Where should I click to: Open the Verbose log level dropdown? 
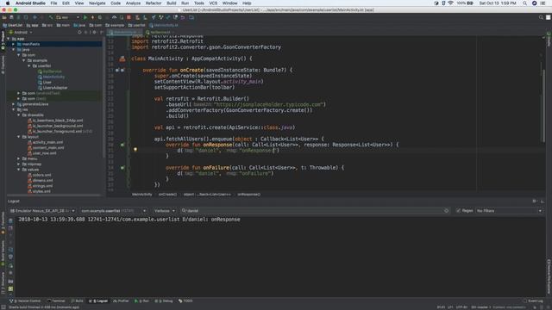pos(164,210)
